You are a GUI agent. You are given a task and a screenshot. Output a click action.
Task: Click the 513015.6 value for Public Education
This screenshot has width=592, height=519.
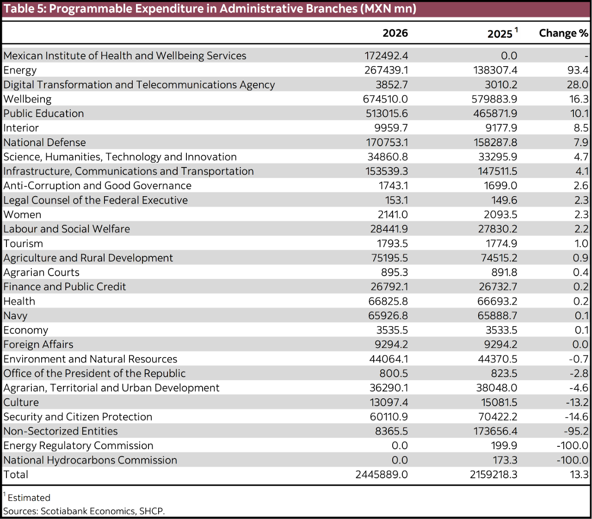pyautogui.click(x=387, y=113)
